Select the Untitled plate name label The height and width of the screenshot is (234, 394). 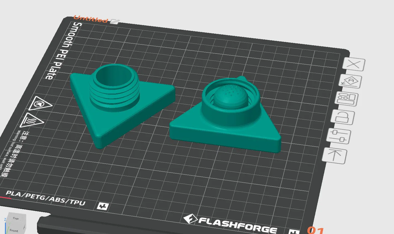pos(91,19)
